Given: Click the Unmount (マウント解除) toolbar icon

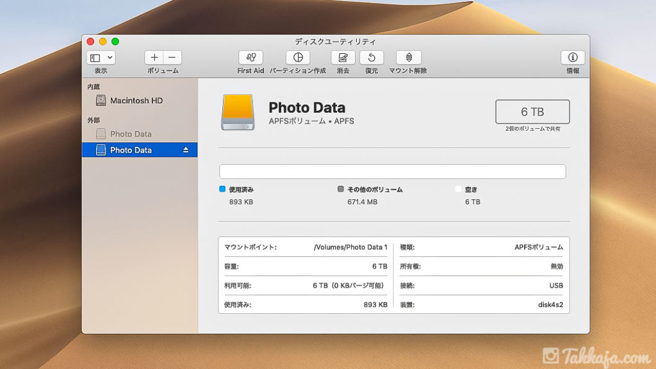Looking at the screenshot, I should click(x=408, y=58).
